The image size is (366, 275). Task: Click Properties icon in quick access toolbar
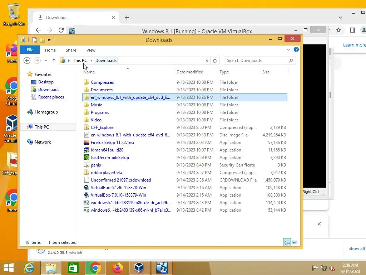click(x=35, y=40)
